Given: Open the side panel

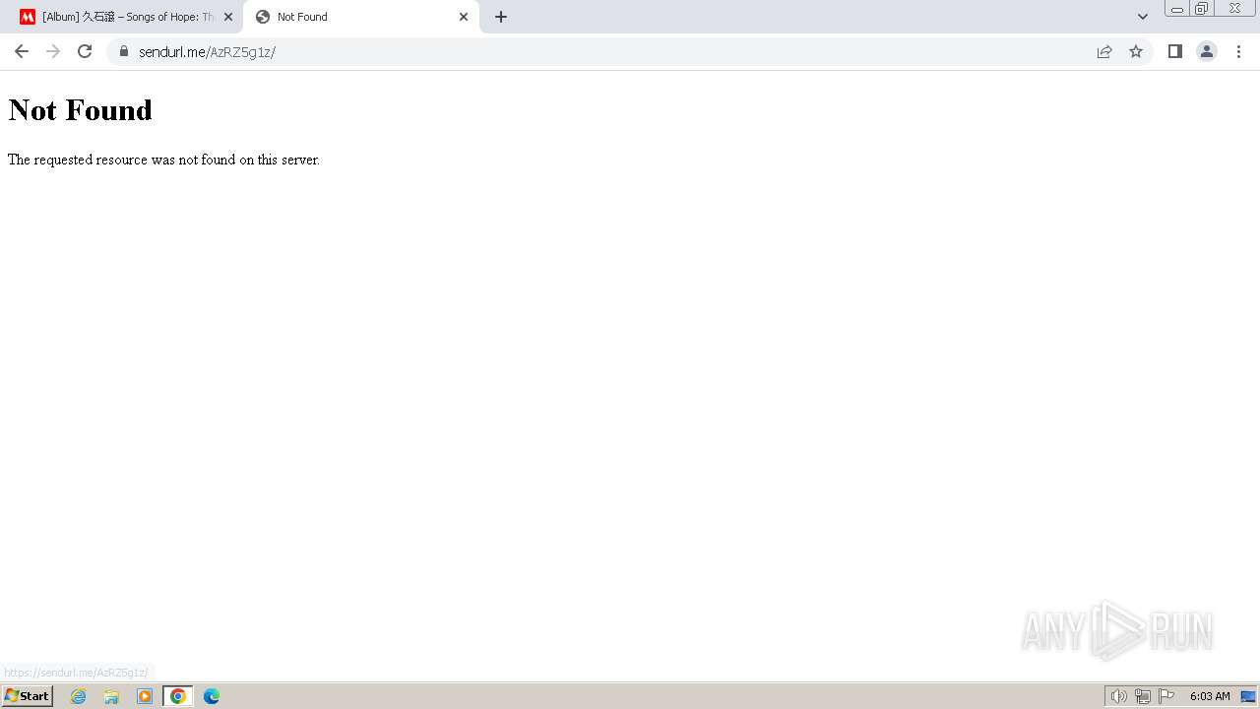Looking at the screenshot, I should pyautogui.click(x=1174, y=51).
